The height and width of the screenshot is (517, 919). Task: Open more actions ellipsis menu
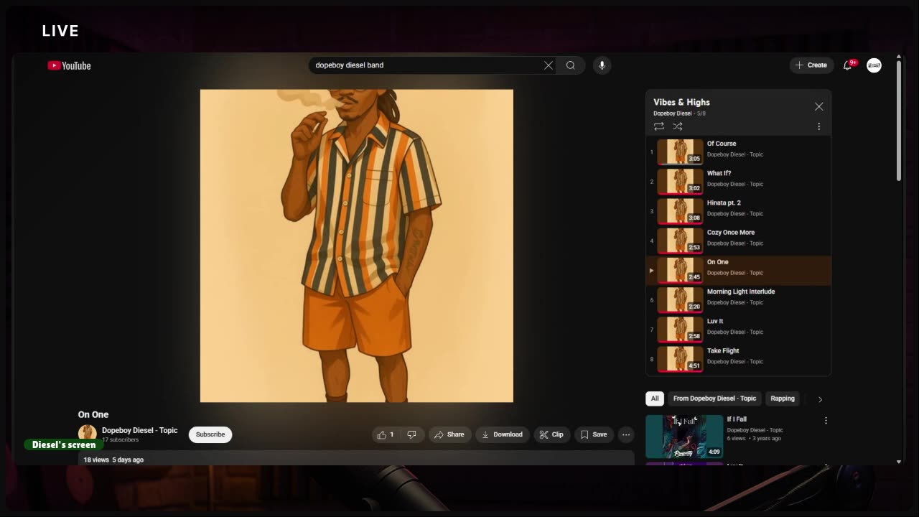click(x=626, y=434)
